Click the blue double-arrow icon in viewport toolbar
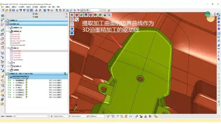221x124 pixels. click(105, 15)
